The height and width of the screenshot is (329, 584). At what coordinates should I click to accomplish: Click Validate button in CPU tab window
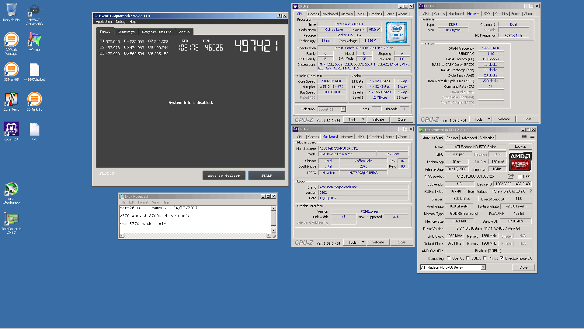[x=378, y=119]
